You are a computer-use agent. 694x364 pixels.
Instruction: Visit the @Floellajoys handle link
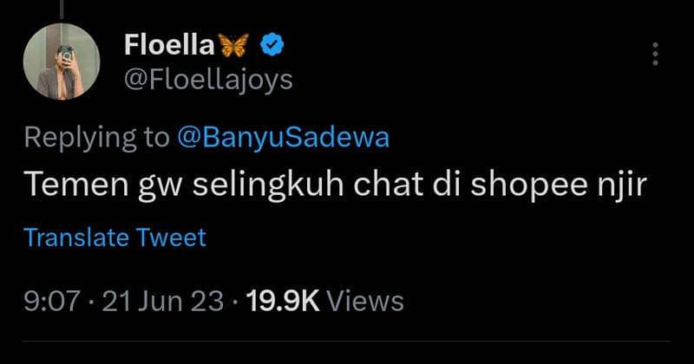click(207, 81)
